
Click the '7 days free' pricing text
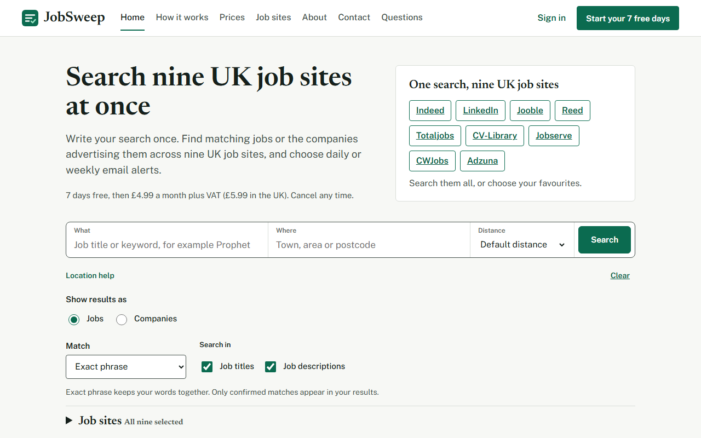[210, 195]
